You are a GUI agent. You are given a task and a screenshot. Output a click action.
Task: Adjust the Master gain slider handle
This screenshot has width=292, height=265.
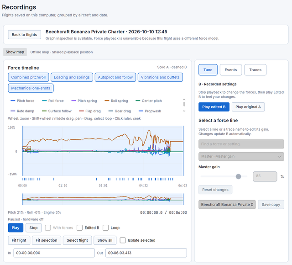tap(238, 176)
